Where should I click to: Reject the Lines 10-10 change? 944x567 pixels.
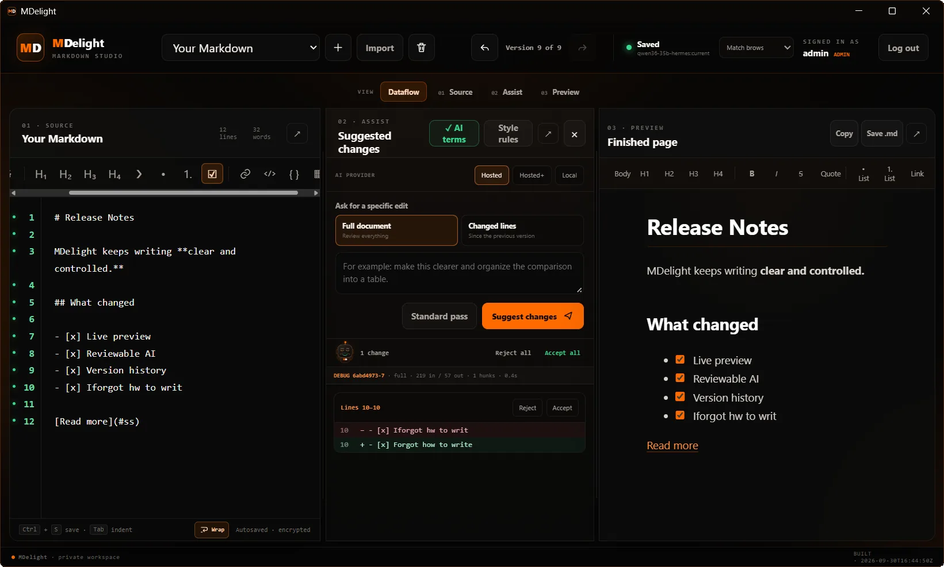(x=528, y=408)
